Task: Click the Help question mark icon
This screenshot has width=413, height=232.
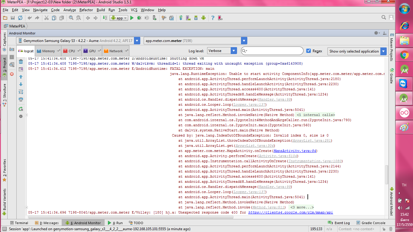Action: click(213, 18)
